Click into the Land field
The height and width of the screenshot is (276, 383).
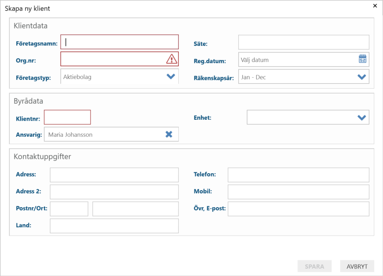pyautogui.click(x=114, y=226)
